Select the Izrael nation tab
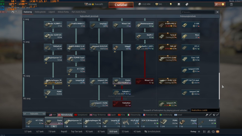242x136 pixels. (x=178, y=115)
